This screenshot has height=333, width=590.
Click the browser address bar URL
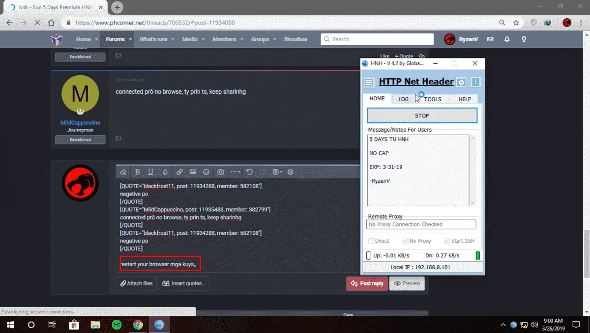point(155,23)
